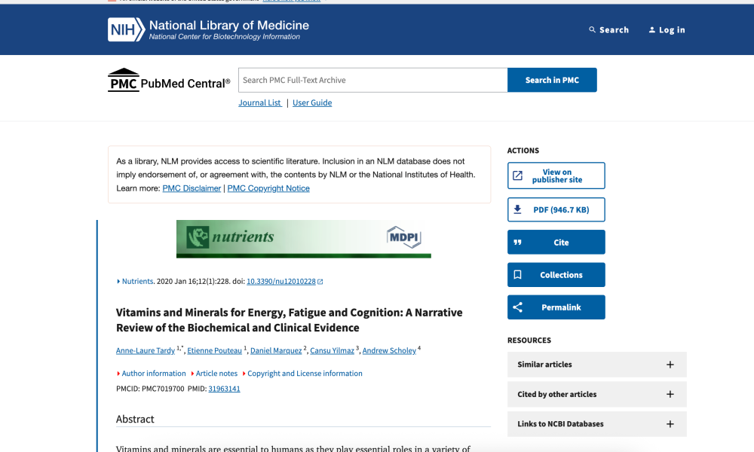Click the Abstract heading
The height and width of the screenshot is (452, 754).
[x=135, y=419]
